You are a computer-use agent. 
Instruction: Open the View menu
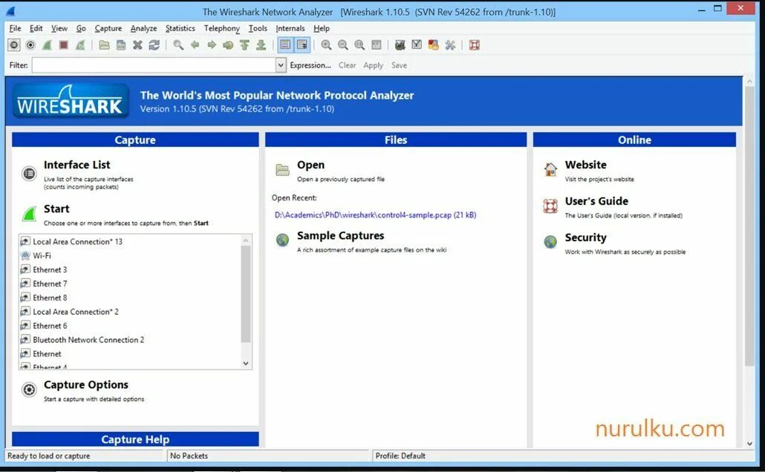(59, 28)
